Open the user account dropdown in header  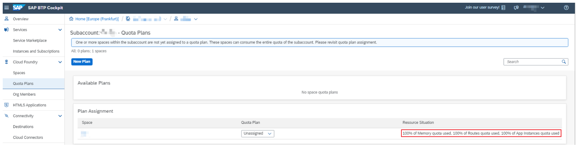tap(533, 8)
